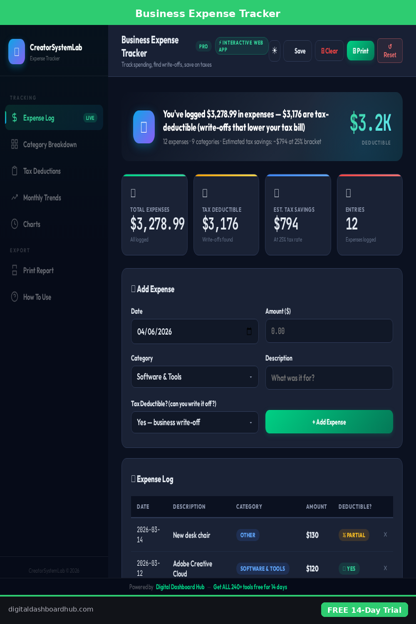
Task: Expand the Category dropdown
Action: (x=195, y=377)
